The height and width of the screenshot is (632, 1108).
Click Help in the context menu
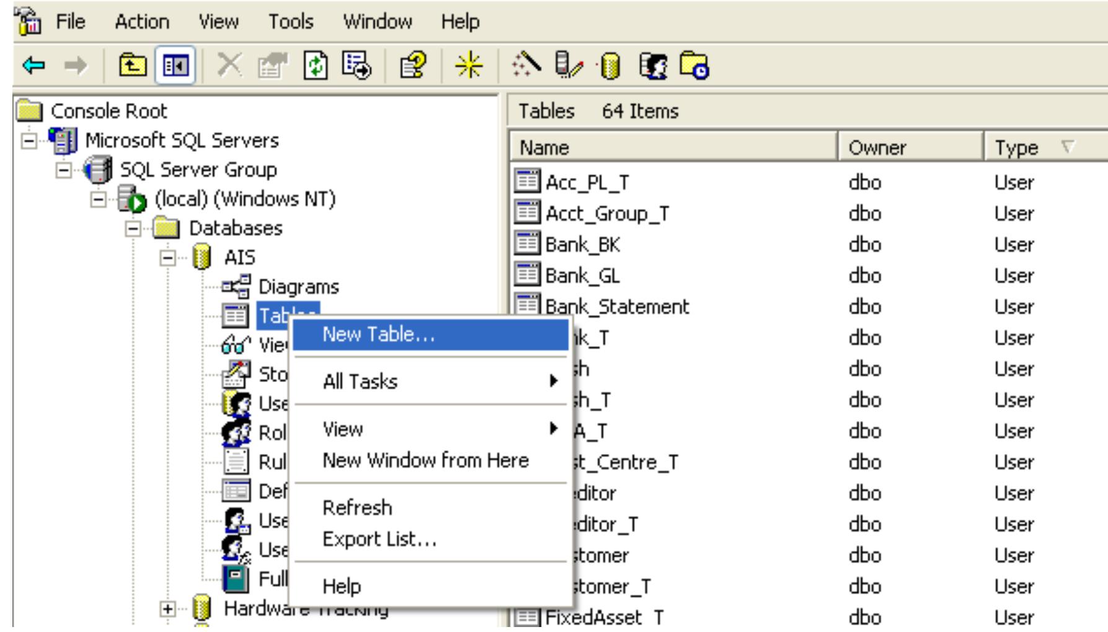coord(430,586)
